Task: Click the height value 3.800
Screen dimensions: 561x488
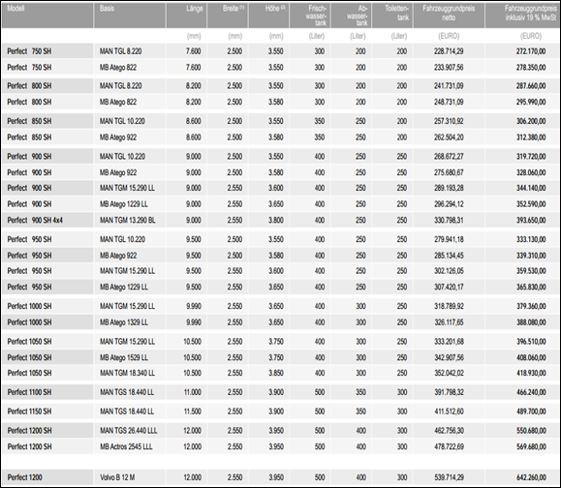Action: (x=276, y=220)
